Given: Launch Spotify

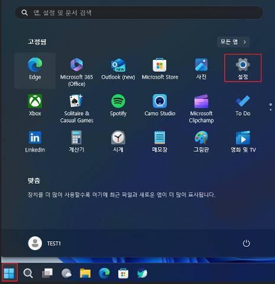Looking at the screenshot, I should 118,105.
